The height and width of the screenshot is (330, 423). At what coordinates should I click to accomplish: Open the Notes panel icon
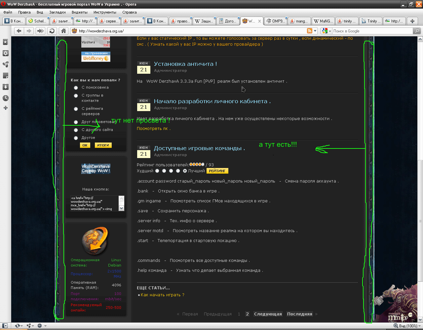coord(5,76)
